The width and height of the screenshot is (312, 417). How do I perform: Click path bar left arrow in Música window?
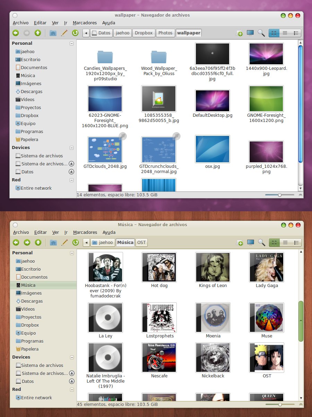(x=86, y=243)
